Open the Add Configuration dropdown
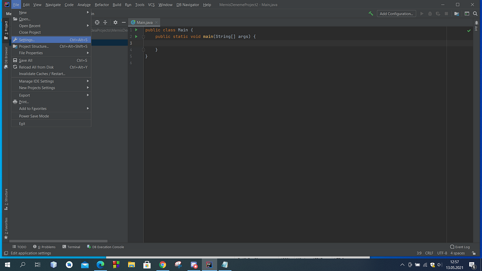 pyautogui.click(x=396, y=13)
